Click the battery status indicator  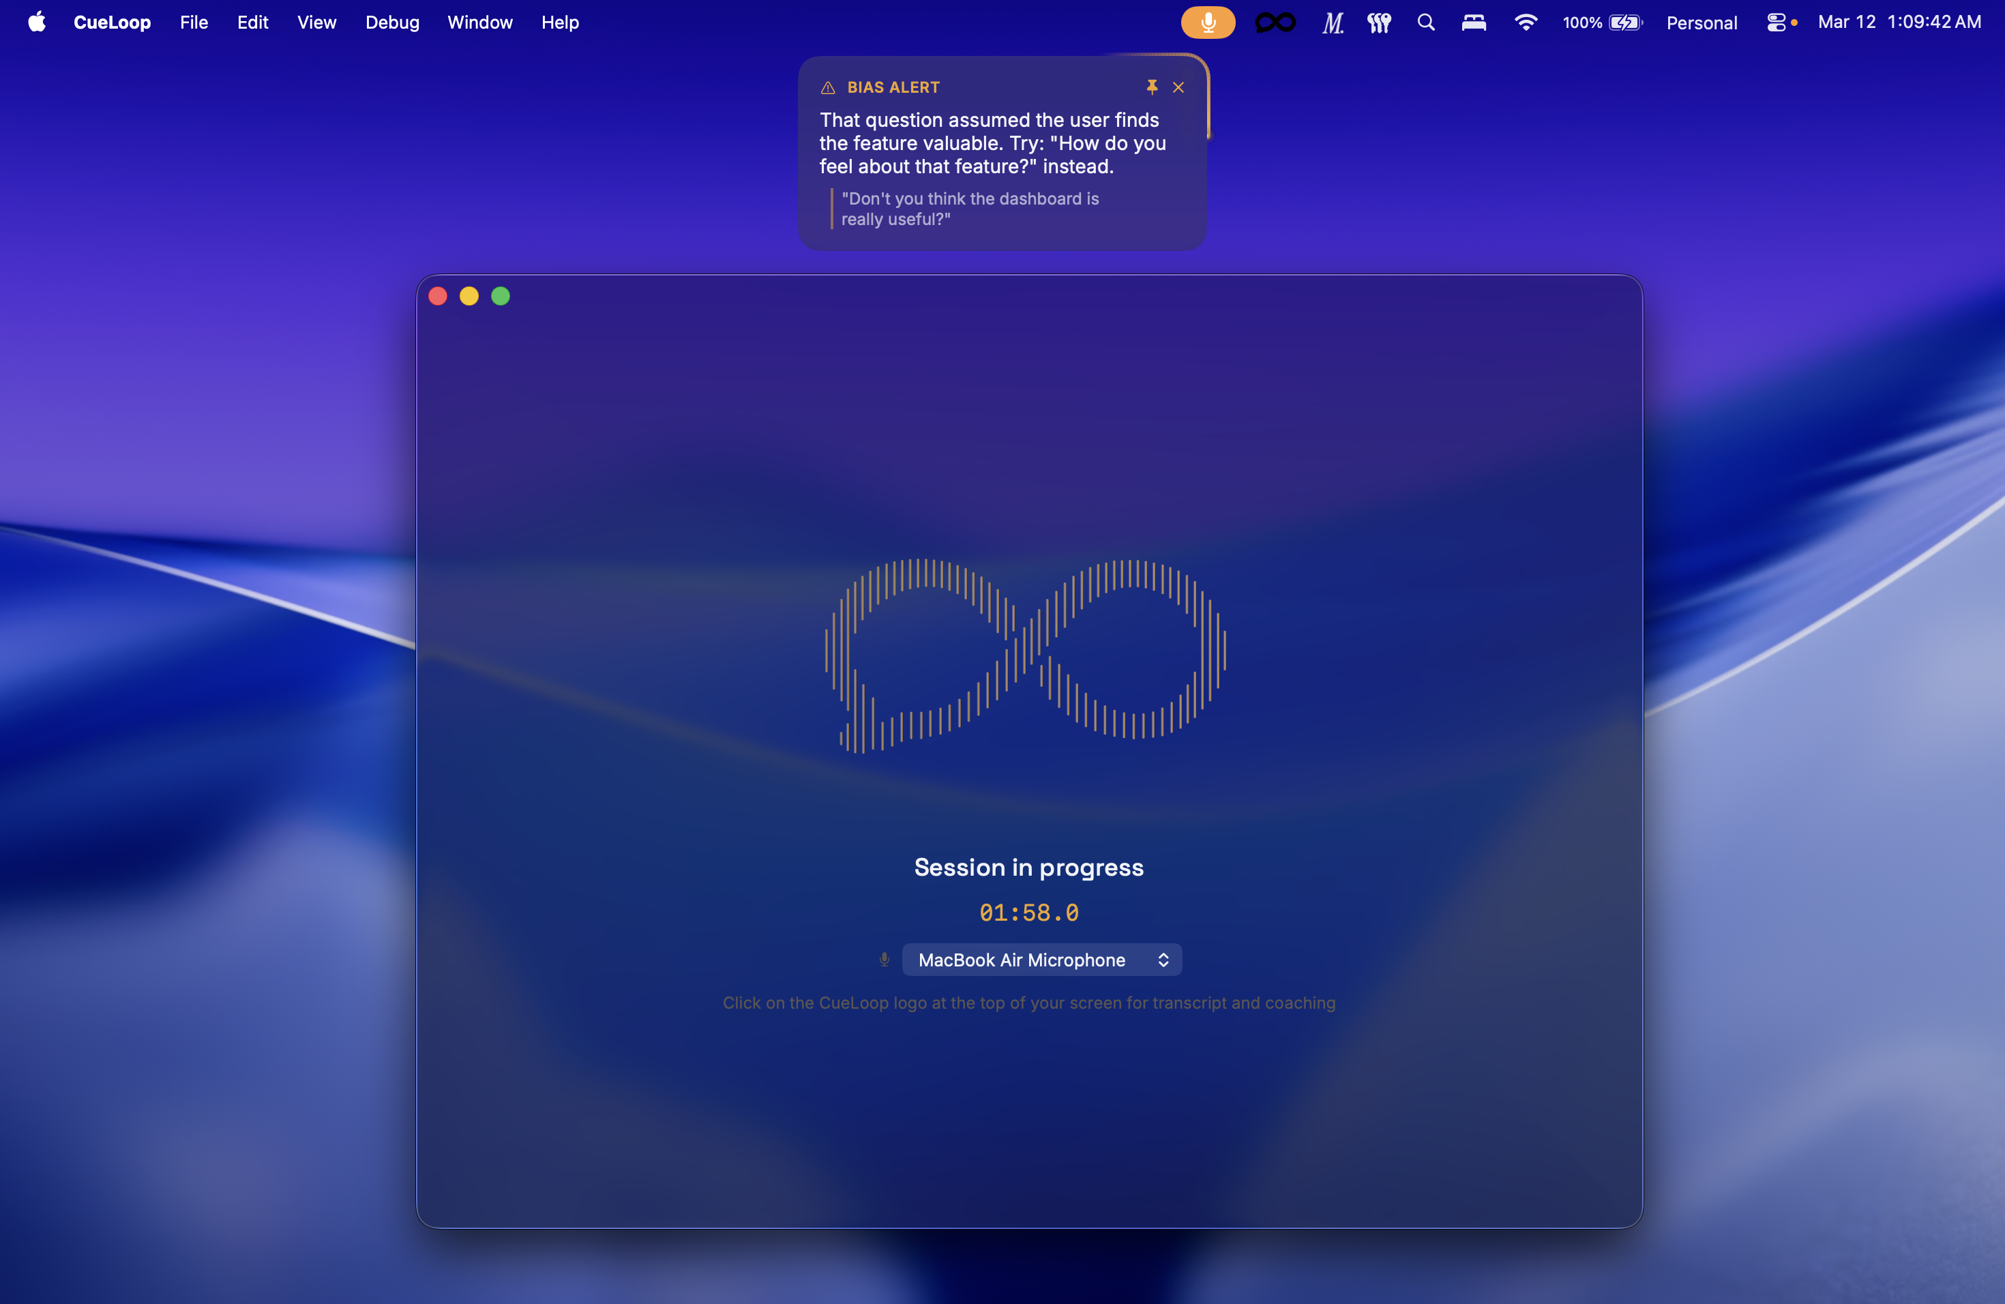click(x=1601, y=23)
